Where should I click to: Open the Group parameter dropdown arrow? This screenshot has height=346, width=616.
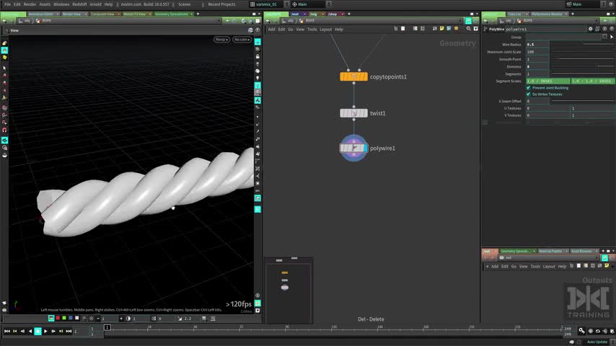click(604, 37)
